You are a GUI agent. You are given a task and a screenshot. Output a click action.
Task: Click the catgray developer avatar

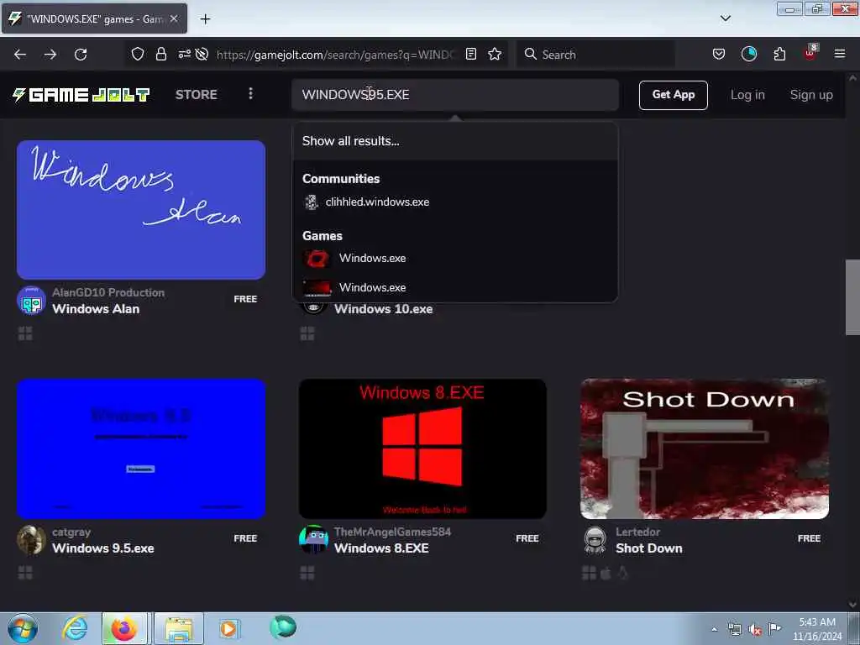31,540
